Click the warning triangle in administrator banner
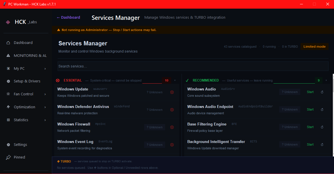Viewport: 334px width, 174px height. pos(59,30)
